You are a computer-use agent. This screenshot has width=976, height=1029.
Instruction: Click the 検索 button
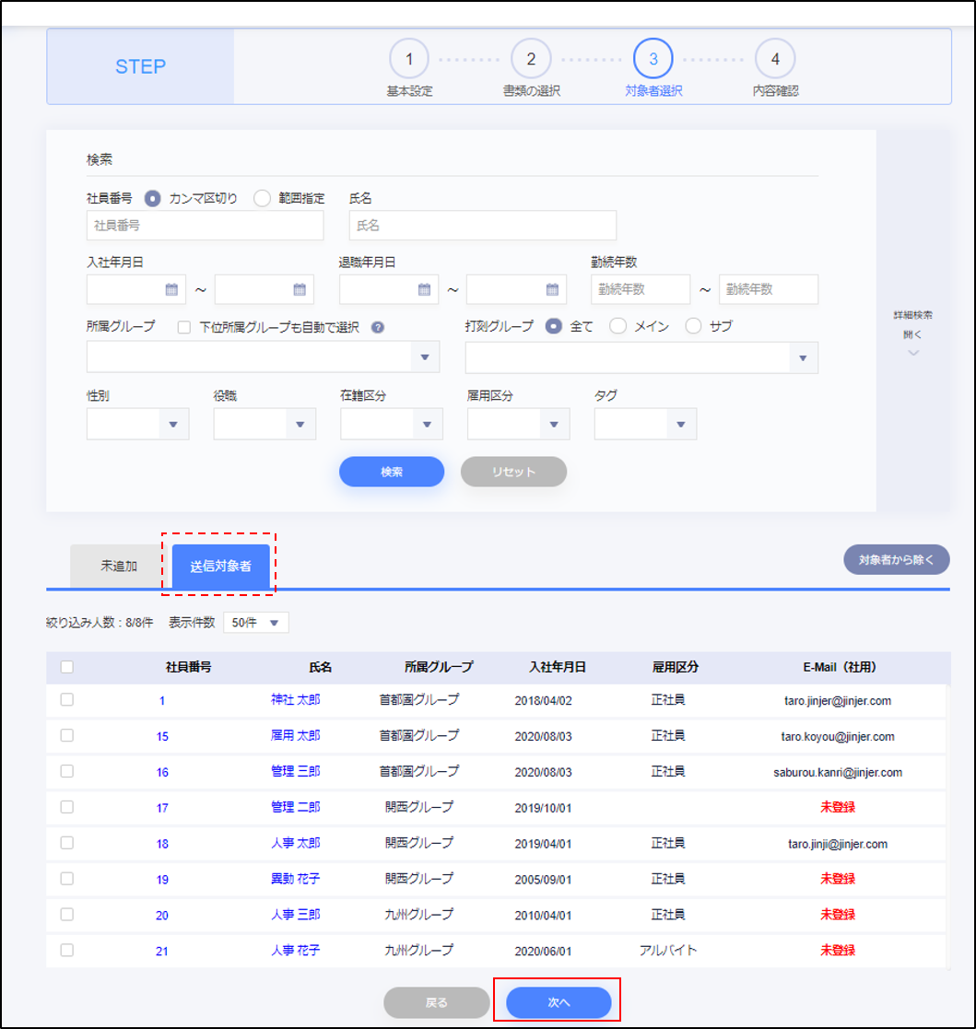click(x=391, y=472)
